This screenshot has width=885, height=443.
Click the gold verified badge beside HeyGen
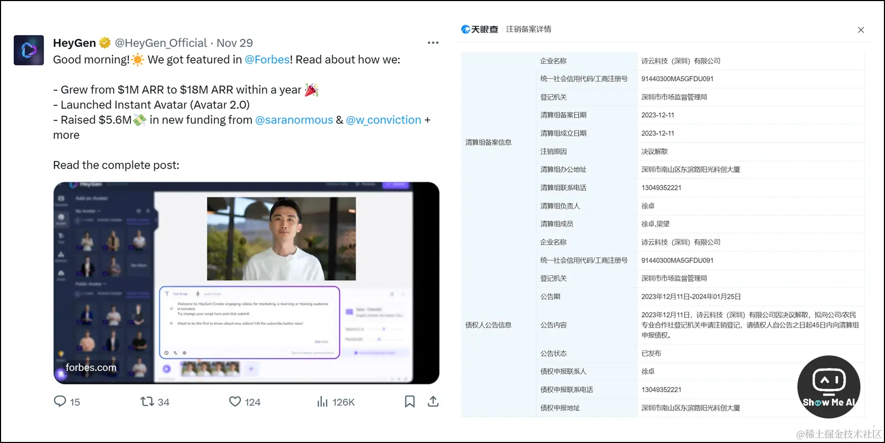click(105, 43)
